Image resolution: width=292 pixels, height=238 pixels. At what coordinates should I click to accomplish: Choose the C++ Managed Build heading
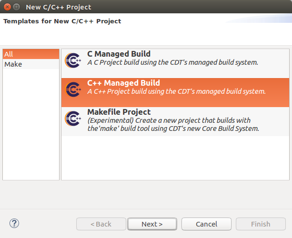(x=123, y=83)
